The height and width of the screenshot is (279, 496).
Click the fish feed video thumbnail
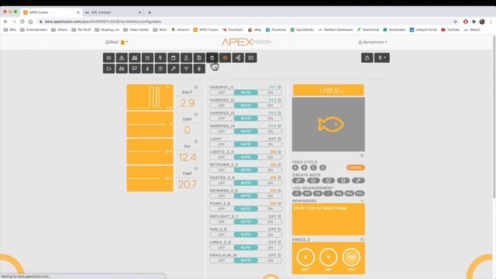click(329, 124)
